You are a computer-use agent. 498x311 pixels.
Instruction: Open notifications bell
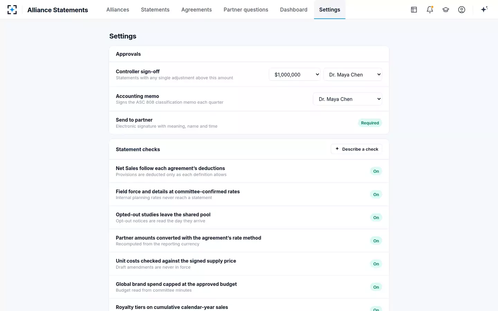coord(430,10)
